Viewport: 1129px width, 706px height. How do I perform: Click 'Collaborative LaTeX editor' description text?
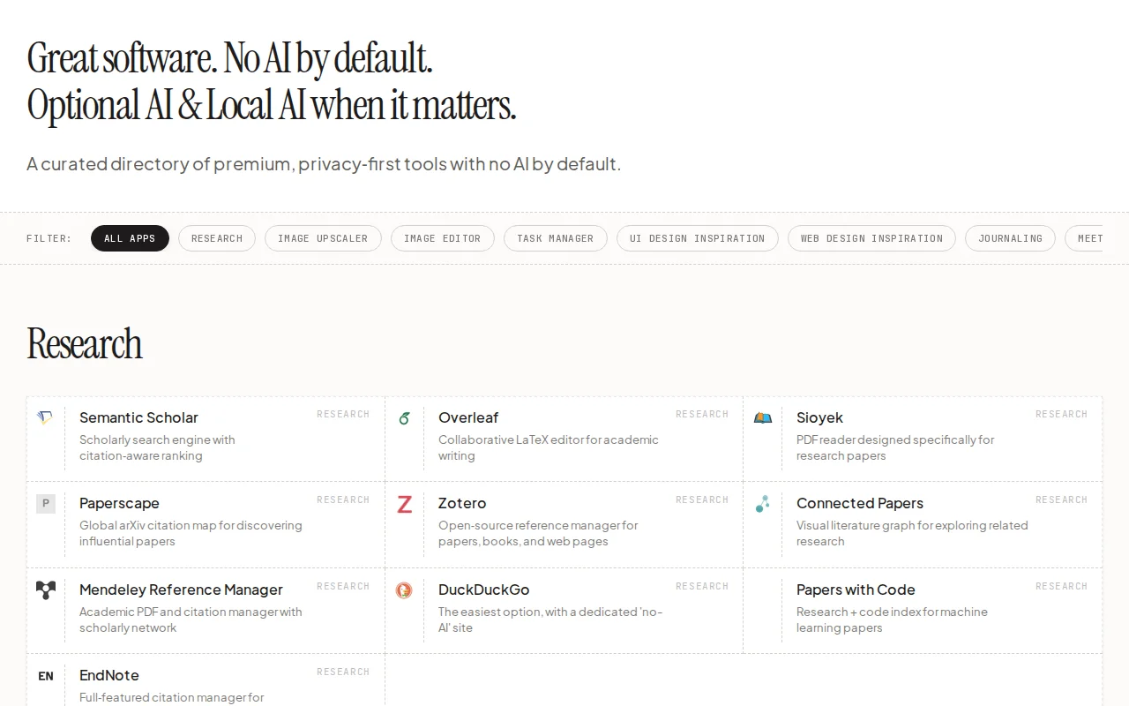point(549,447)
